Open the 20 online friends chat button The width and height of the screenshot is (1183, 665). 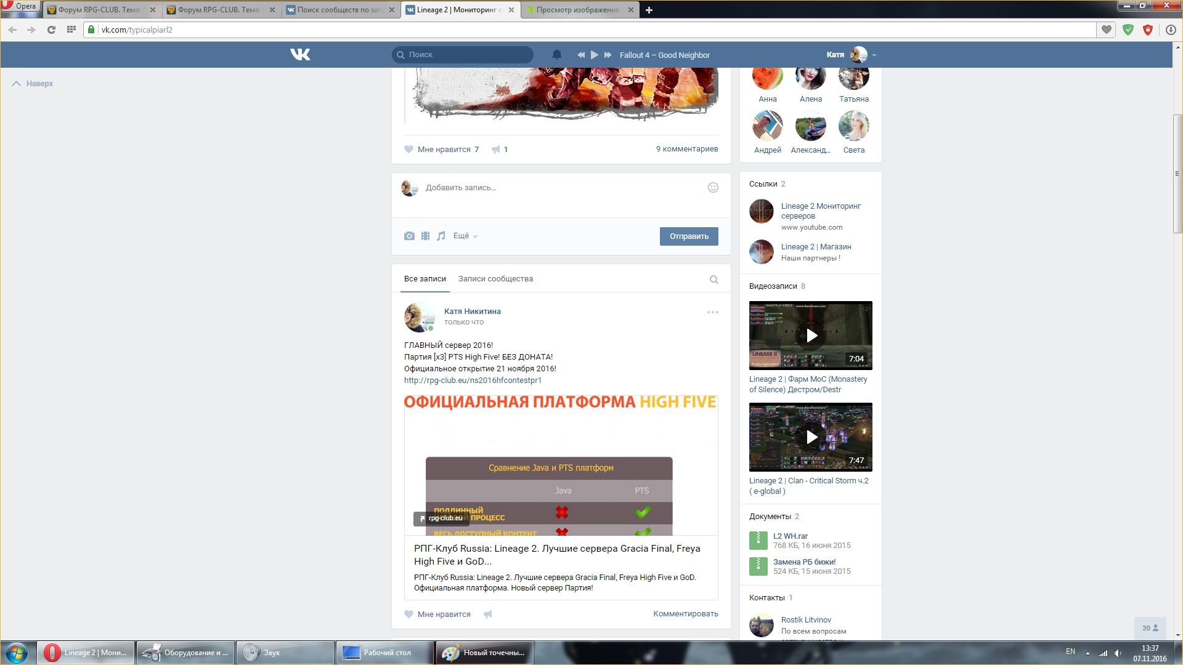(x=1150, y=628)
